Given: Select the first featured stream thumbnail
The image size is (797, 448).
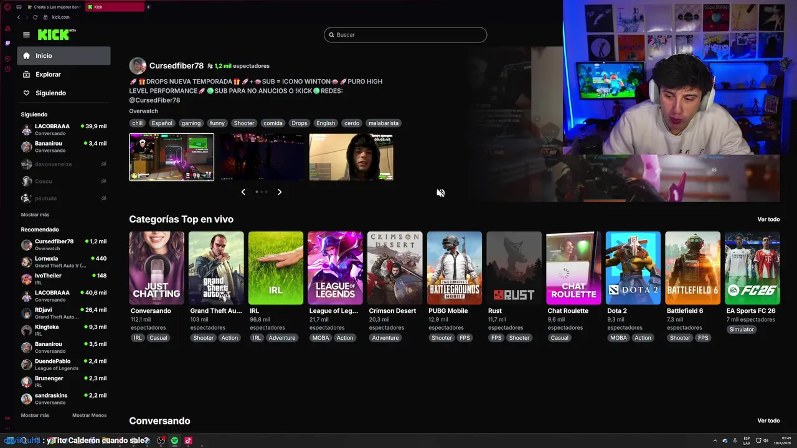Looking at the screenshot, I should (x=171, y=157).
